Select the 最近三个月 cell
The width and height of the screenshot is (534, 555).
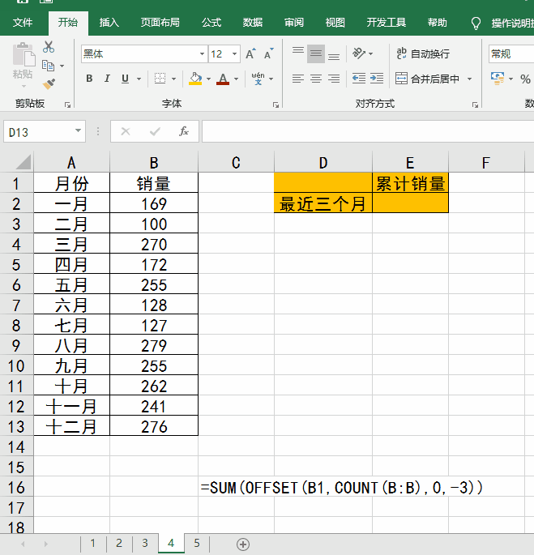[323, 203]
